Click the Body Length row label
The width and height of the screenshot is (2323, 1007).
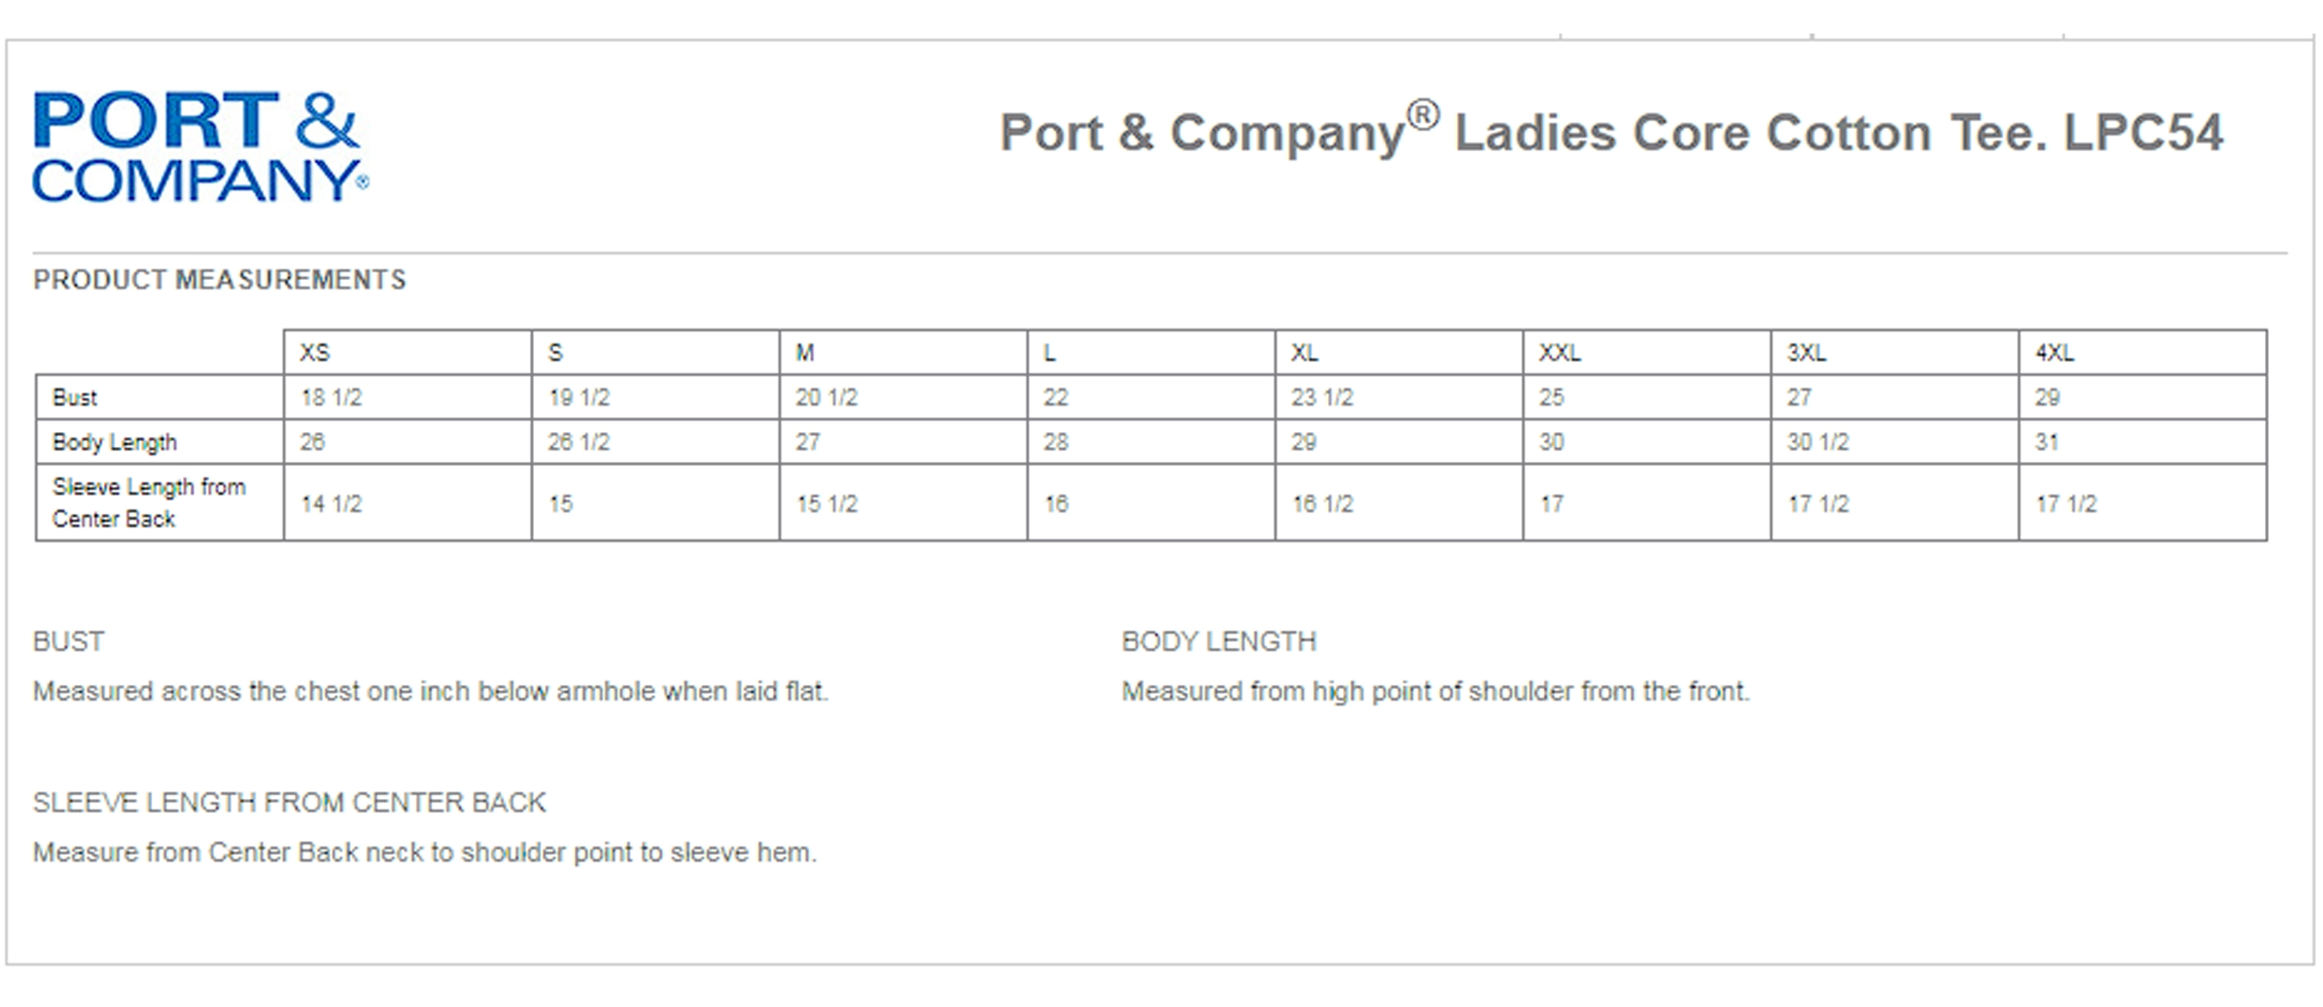pos(114,442)
